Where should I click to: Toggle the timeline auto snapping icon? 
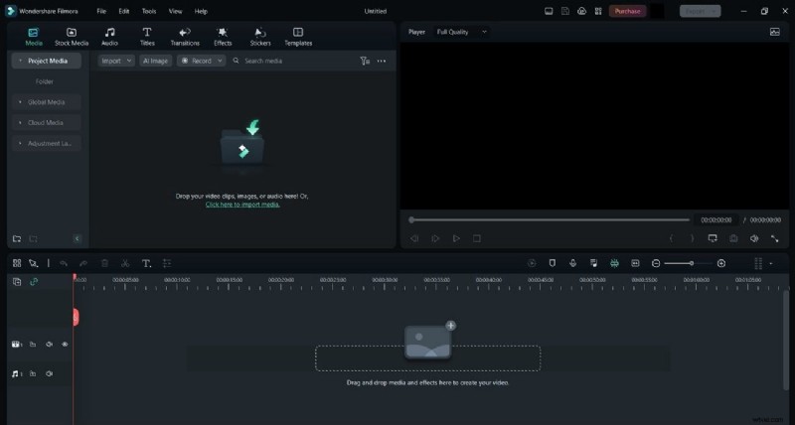[614, 263]
